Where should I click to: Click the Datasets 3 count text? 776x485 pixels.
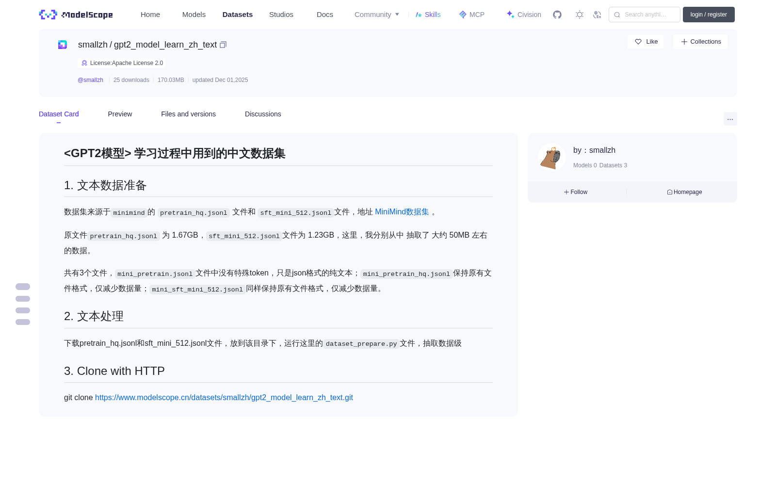coord(613,165)
